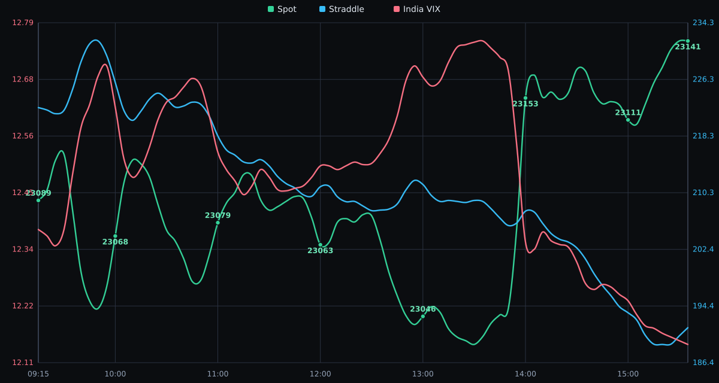Click the 194.4 straddle axis value
Viewport: 719px width, 383px height.
tap(703, 306)
